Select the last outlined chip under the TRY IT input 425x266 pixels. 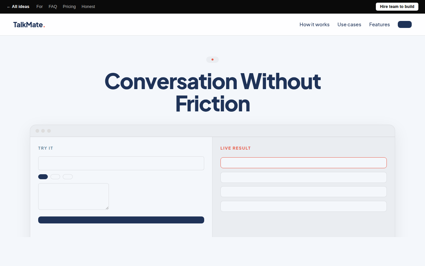(68, 177)
